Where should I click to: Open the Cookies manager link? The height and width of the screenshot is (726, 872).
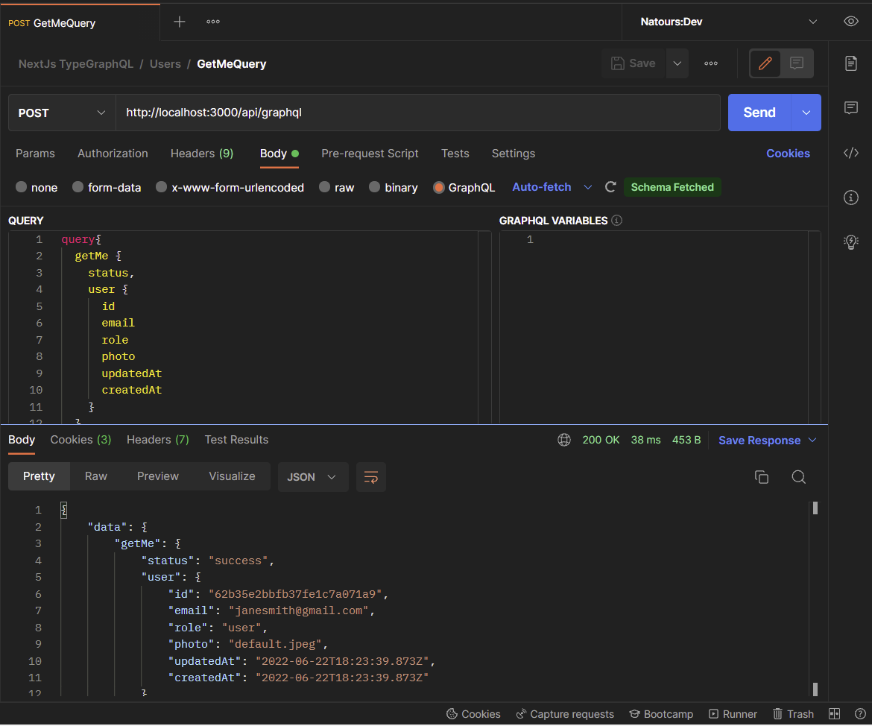[x=788, y=154]
